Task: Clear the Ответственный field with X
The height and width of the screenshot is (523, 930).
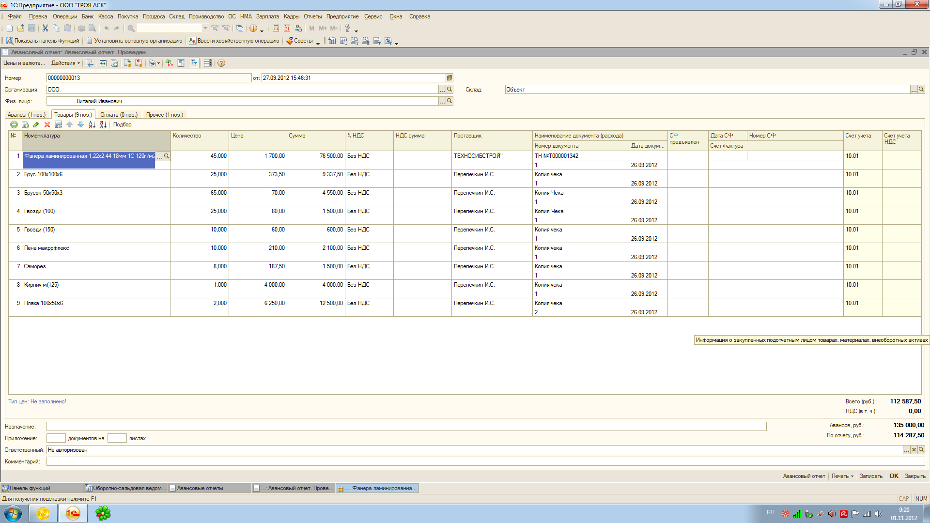Action: pyautogui.click(x=914, y=450)
